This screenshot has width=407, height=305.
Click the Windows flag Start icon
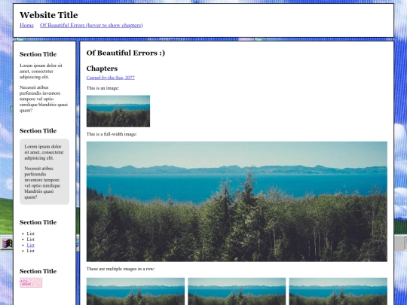tap(7, 243)
